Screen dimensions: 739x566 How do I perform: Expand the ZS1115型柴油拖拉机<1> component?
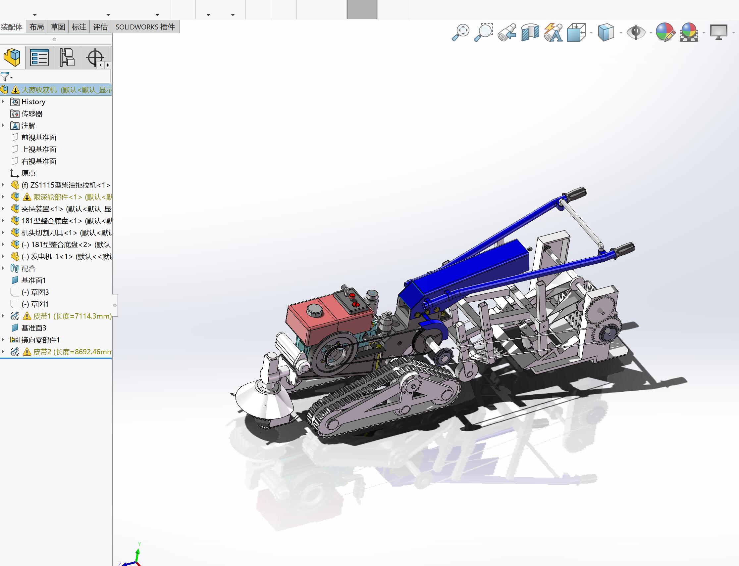3,185
